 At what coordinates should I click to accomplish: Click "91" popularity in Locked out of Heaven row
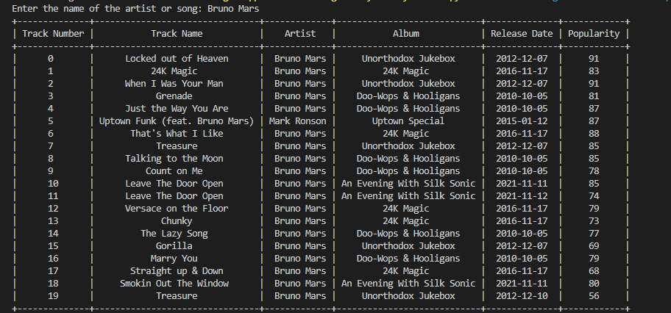pyautogui.click(x=594, y=59)
